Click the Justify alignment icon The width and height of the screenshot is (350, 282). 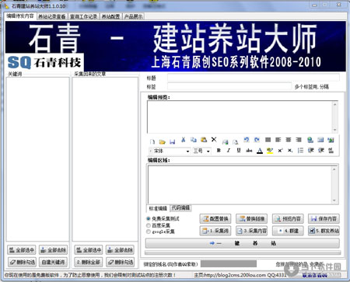[268, 140]
